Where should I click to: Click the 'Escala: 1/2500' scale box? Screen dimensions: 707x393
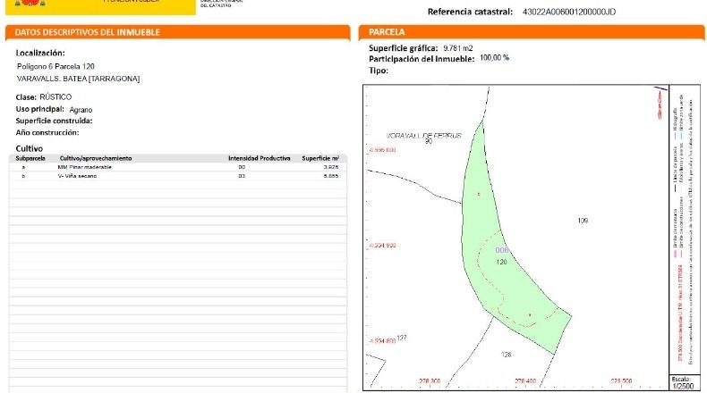[683, 382]
